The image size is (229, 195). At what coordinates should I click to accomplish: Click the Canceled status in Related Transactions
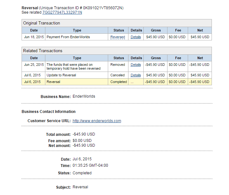pos(118,75)
